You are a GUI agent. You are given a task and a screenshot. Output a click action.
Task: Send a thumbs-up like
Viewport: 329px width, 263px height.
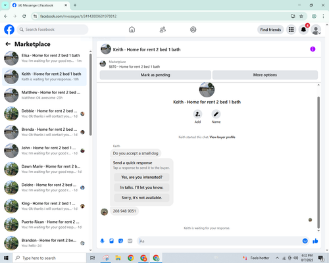coord(315,241)
